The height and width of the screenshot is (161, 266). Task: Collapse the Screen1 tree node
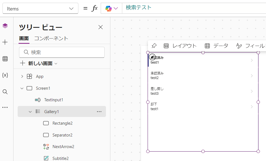pyautogui.click(x=22, y=88)
